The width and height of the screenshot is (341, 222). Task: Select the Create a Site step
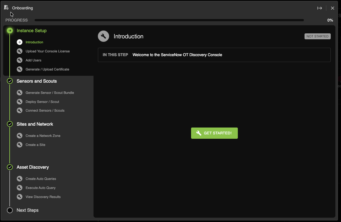pos(36,145)
